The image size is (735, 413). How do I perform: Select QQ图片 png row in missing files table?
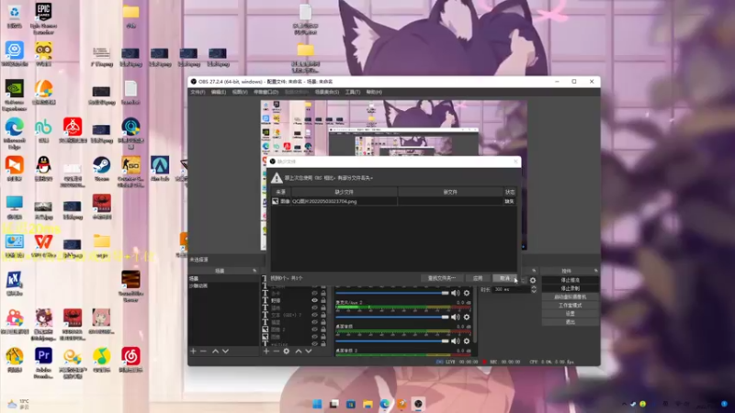coord(393,201)
